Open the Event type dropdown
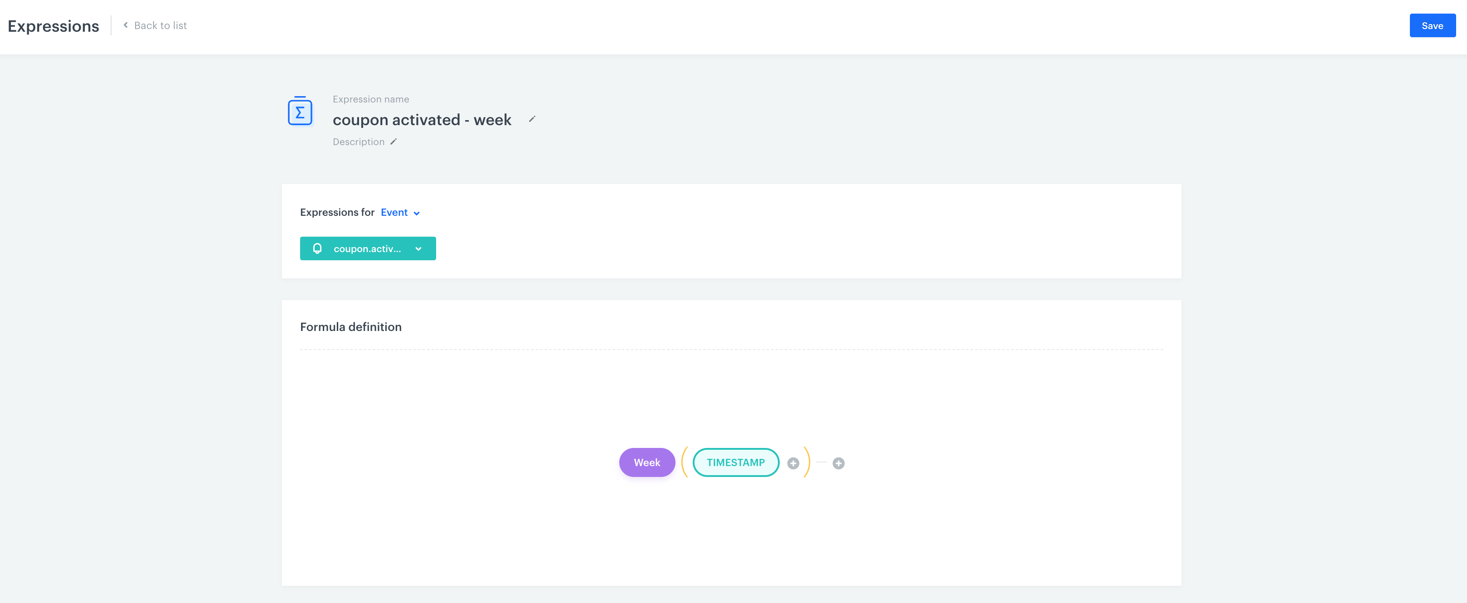 pos(400,212)
